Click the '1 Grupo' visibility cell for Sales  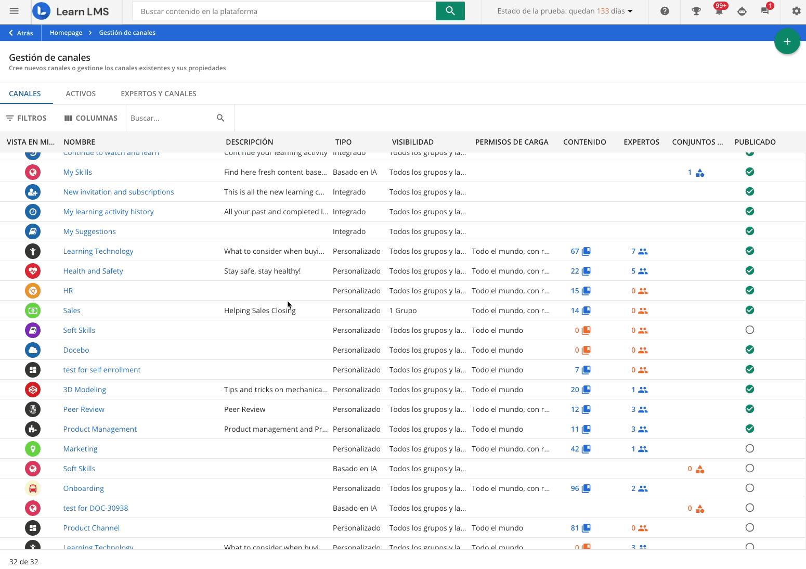(403, 311)
